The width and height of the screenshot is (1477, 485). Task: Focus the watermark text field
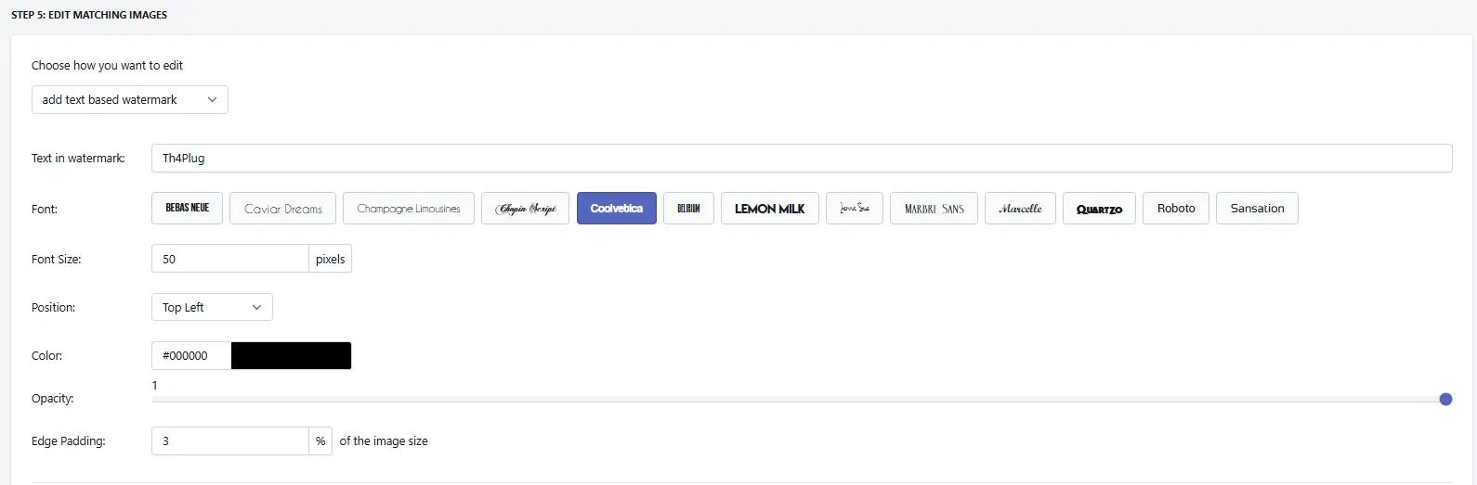point(802,158)
